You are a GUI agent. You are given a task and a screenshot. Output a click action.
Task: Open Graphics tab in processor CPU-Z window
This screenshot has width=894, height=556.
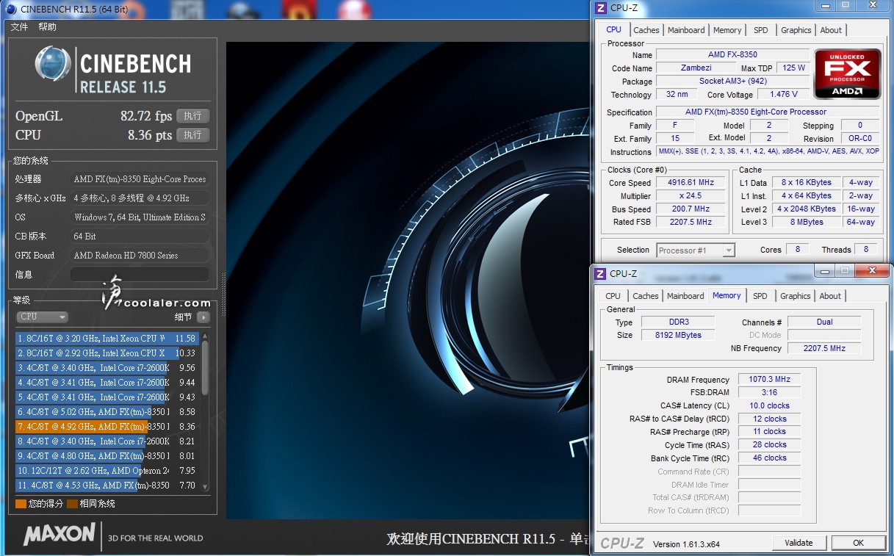pyautogui.click(x=796, y=30)
